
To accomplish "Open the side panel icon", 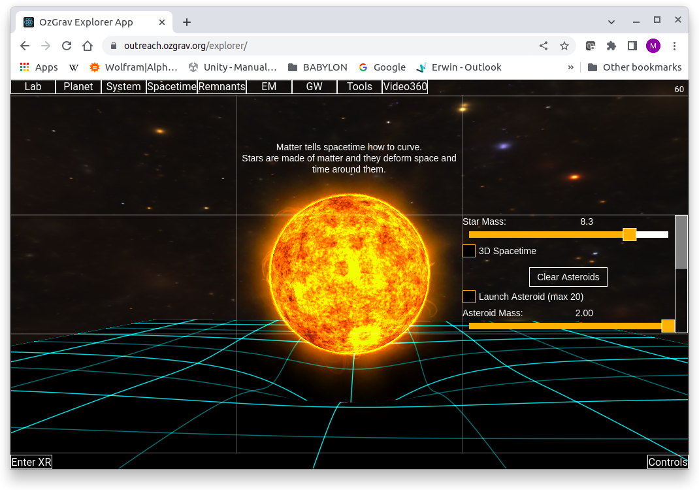I will (632, 46).
